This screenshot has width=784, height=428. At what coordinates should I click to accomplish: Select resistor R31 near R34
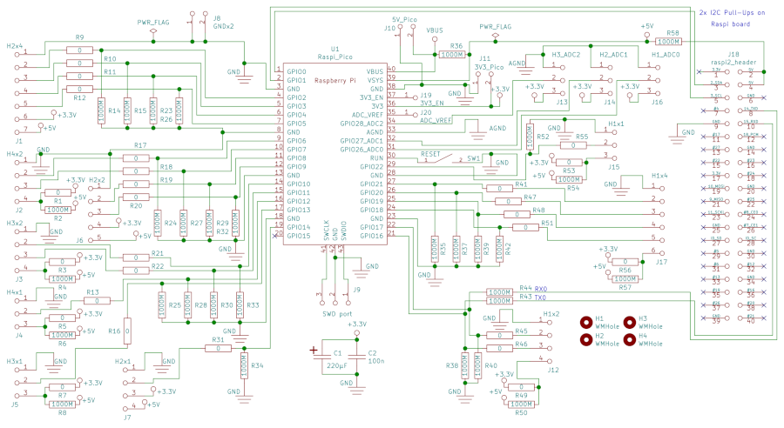click(218, 348)
